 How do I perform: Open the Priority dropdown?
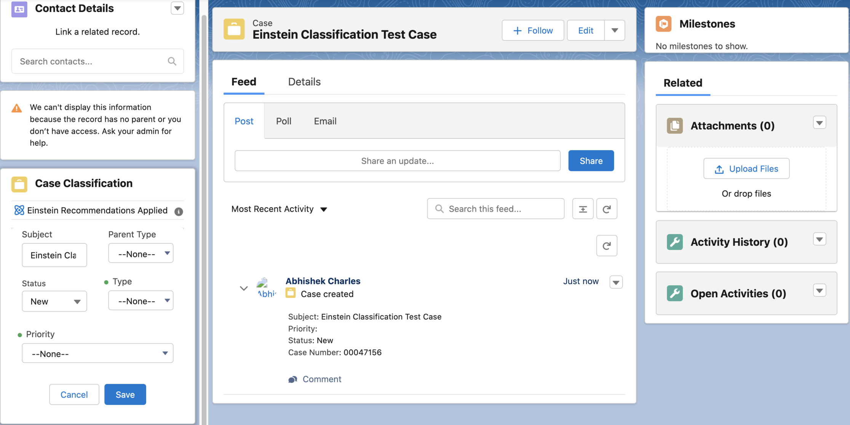pos(97,354)
